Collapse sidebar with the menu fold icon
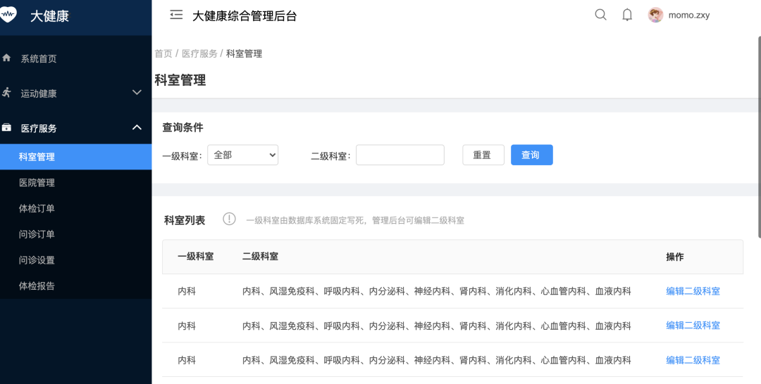The image size is (761, 384). (176, 15)
